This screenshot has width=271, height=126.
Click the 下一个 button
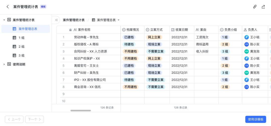click(x=35, y=119)
